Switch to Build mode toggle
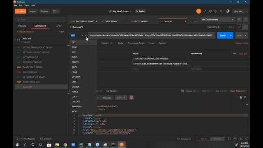This screenshot has width=263, height=148. [x=203, y=139]
